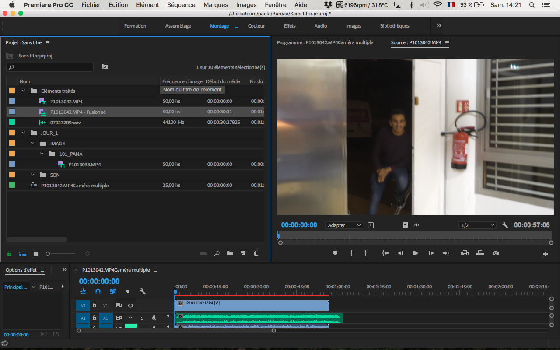The image size is (560, 350).
Task: Click Automate to Sequence icon
Action: point(203,253)
